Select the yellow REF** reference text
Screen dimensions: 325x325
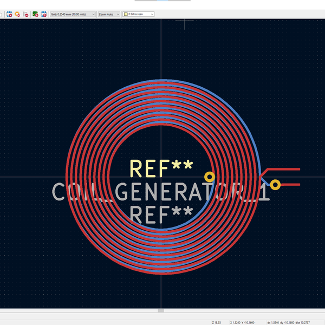point(161,168)
